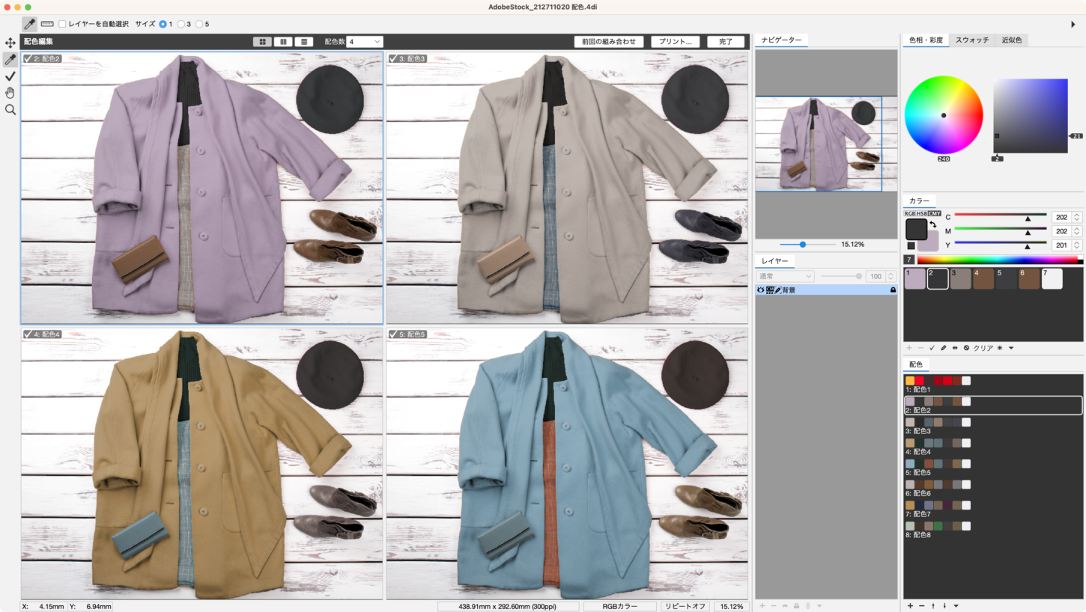Select the Hand pan tool
The width and height of the screenshot is (1086, 612).
coord(10,93)
